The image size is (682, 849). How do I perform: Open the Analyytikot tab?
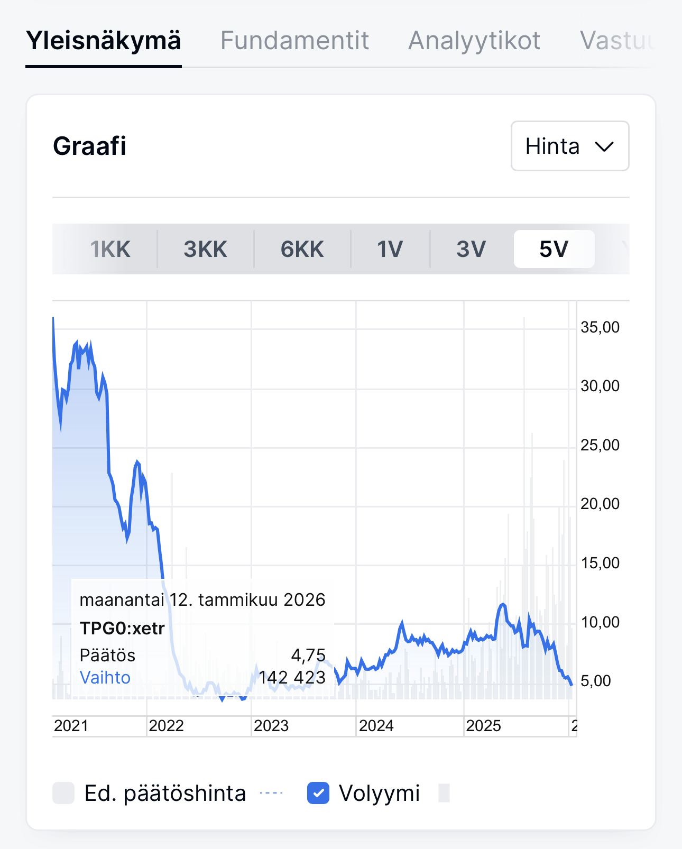474,41
